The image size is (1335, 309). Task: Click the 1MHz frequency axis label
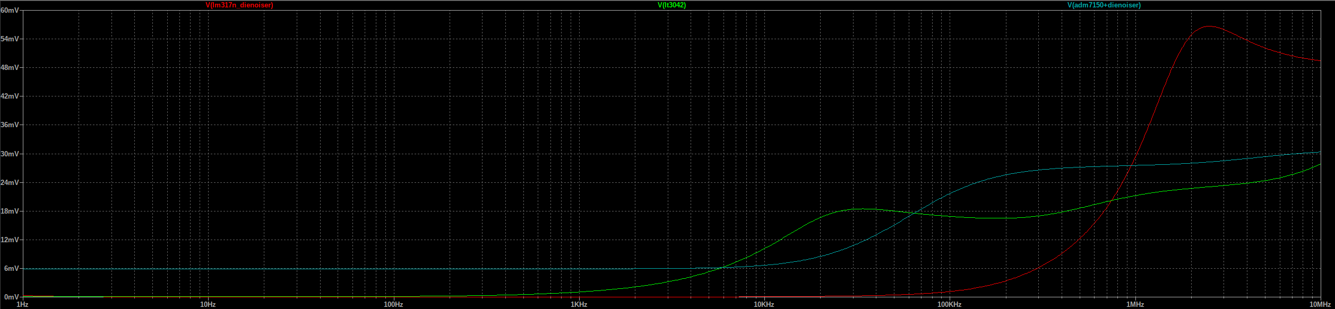pos(1135,305)
